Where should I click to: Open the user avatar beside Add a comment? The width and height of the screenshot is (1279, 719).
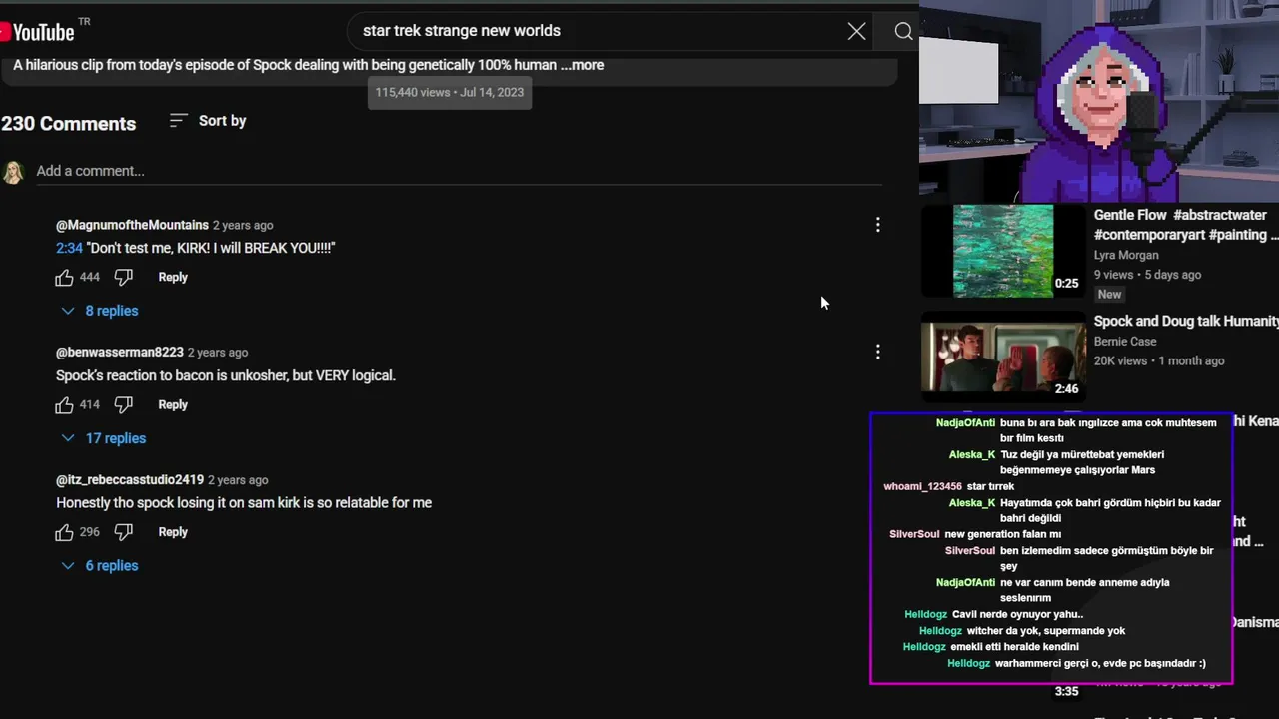13,172
